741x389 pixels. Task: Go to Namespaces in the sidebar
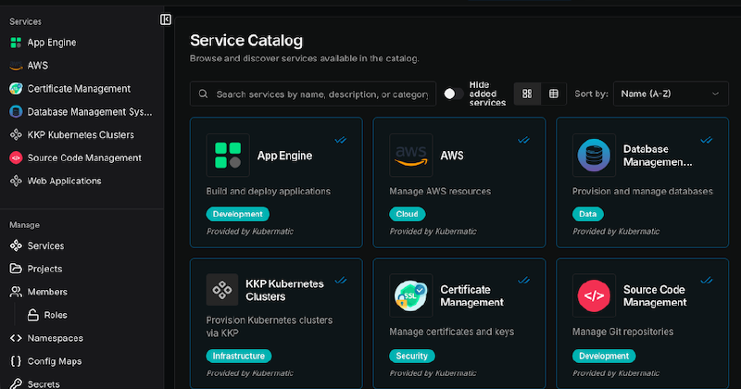[55, 338]
